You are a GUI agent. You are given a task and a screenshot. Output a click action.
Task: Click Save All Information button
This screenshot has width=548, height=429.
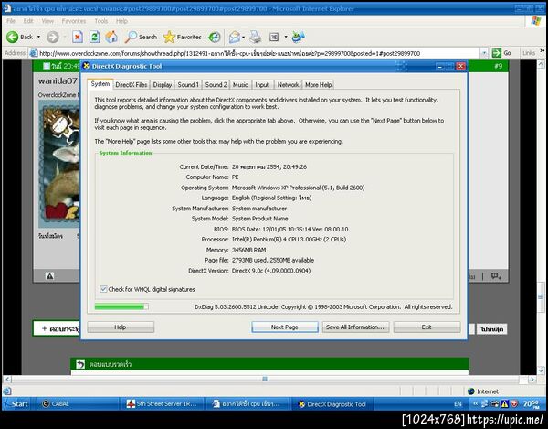coord(355,327)
